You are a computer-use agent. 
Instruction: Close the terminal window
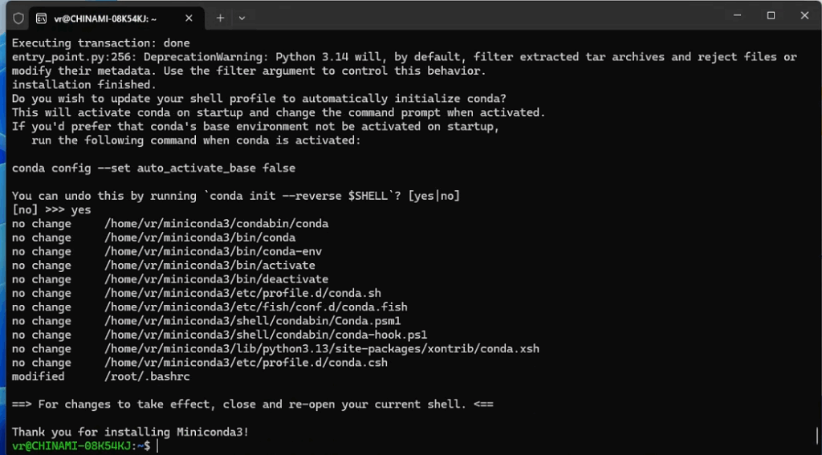(804, 15)
